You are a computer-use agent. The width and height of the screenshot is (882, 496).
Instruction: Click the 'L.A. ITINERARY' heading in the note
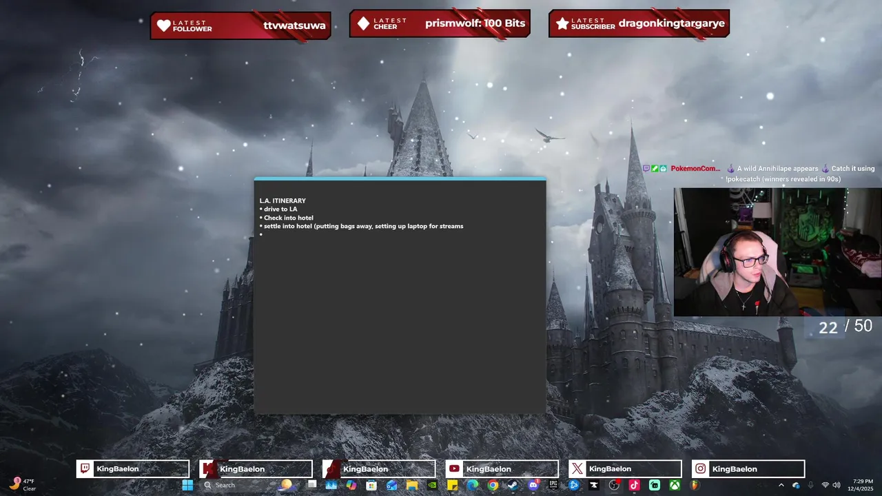click(x=283, y=200)
